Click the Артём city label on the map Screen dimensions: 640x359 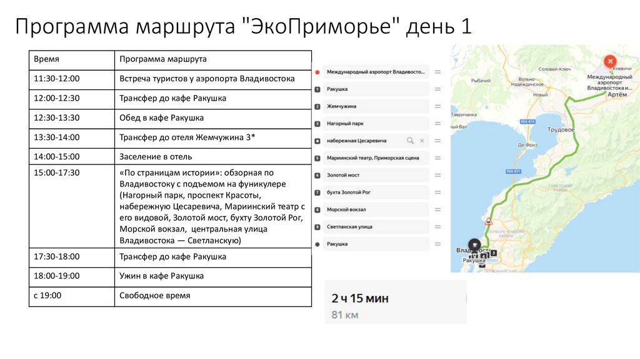pyautogui.click(x=617, y=94)
